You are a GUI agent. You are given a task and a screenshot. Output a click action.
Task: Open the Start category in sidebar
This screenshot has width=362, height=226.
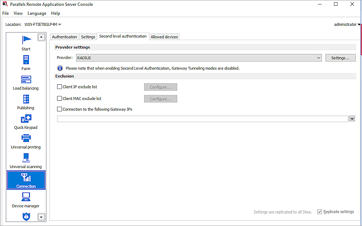click(26, 43)
